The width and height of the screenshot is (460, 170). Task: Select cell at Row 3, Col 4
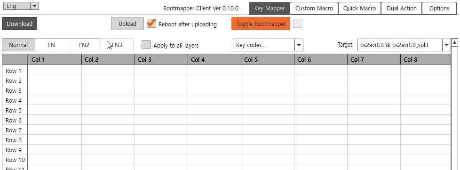[x=214, y=90]
